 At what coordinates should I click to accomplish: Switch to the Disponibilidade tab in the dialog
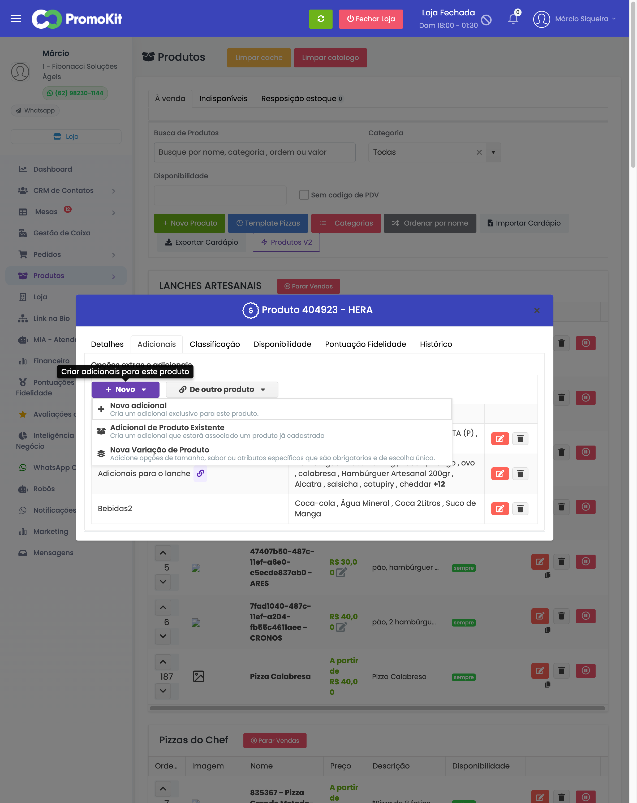click(282, 344)
